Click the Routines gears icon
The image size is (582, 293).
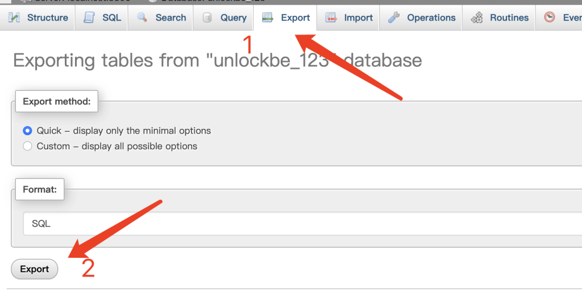[477, 18]
